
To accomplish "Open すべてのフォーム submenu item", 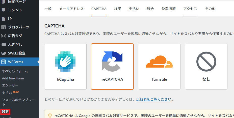I will tap(15, 71).
